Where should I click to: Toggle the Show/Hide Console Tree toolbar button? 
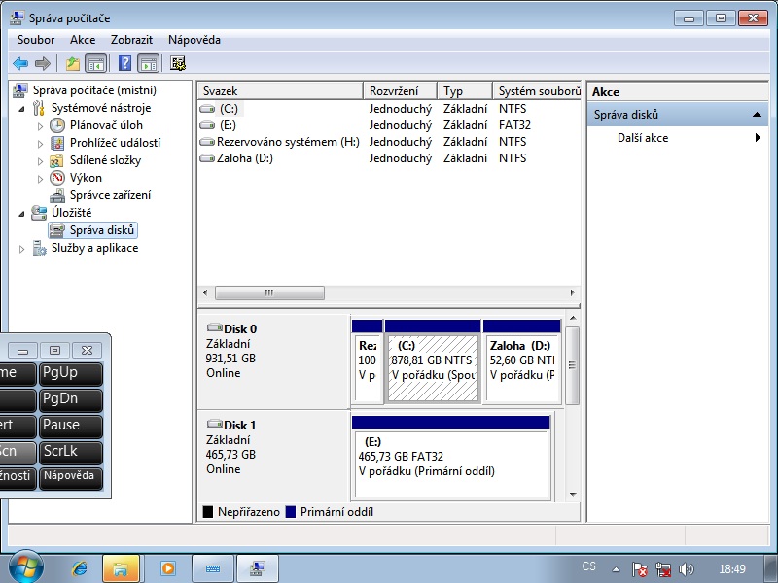tap(96, 64)
